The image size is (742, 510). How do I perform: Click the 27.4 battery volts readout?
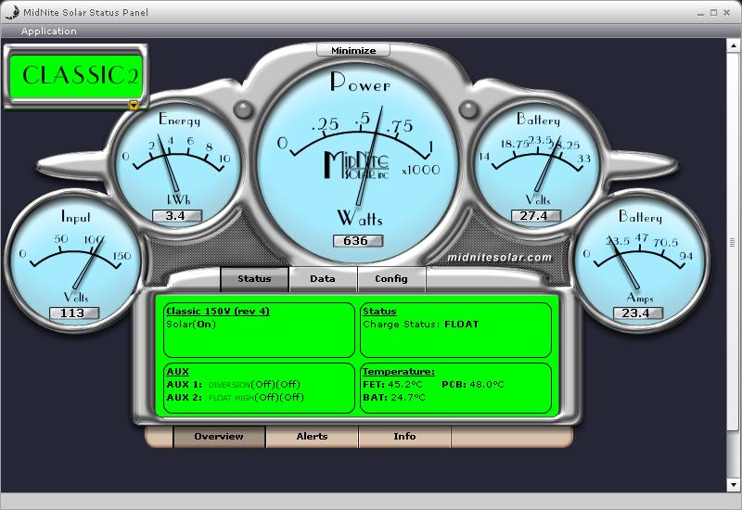point(536,216)
